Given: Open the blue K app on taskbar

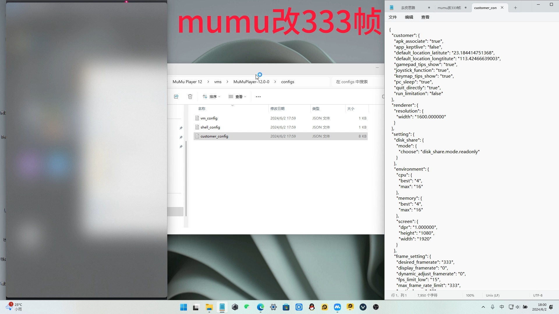Looking at the screenshot, I should tap(299, 307).
